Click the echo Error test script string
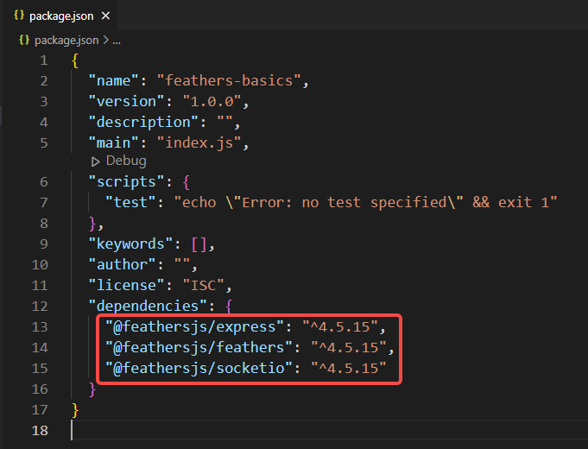 (365, 203)
